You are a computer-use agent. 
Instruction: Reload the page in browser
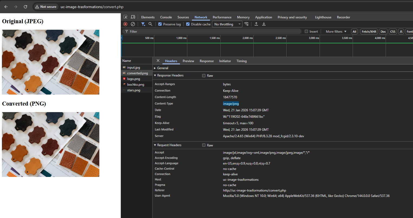coord(25,7)
